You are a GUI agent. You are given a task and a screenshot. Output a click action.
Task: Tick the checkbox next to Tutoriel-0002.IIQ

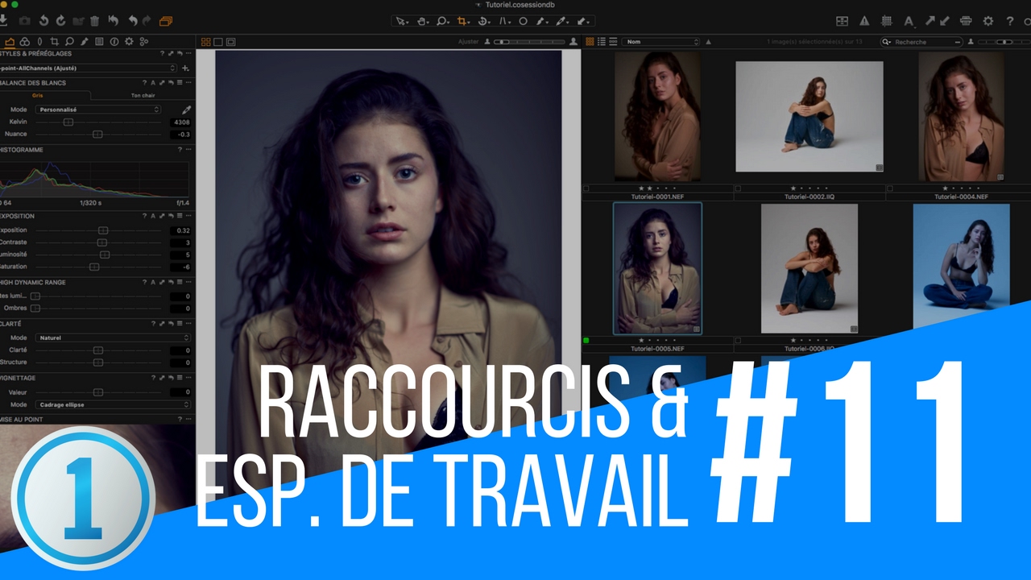pyautogui.click(x=738, y=188)
